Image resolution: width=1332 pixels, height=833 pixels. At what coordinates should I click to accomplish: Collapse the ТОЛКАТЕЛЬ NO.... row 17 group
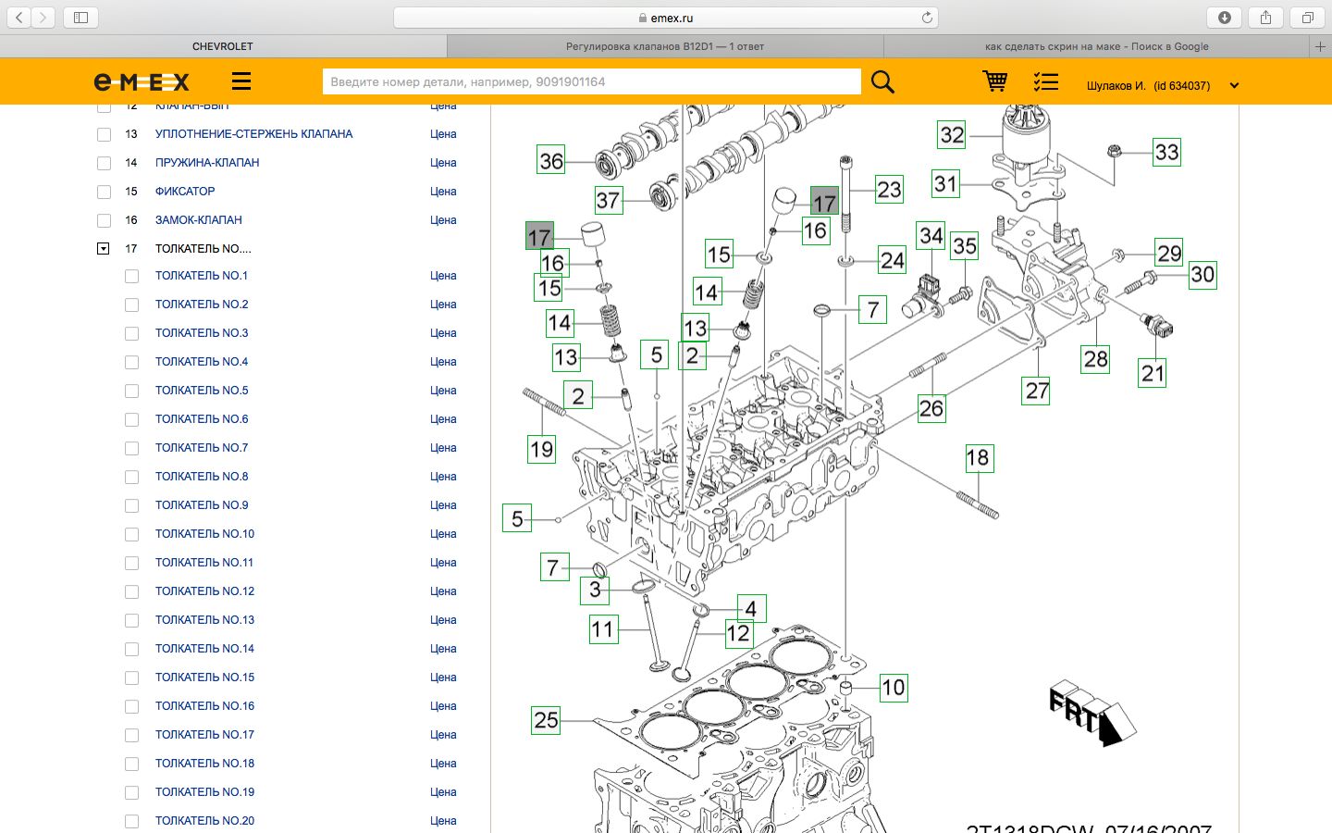click(104, 249)
